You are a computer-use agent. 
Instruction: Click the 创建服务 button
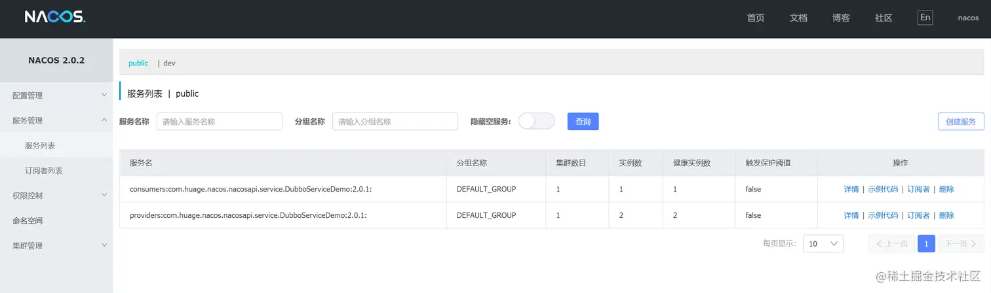coord(960,122)
